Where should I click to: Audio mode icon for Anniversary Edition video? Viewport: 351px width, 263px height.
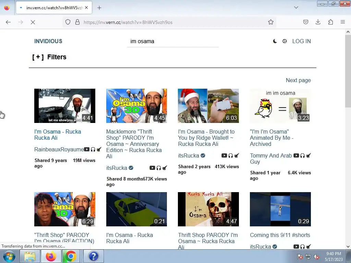click(158, 168)
